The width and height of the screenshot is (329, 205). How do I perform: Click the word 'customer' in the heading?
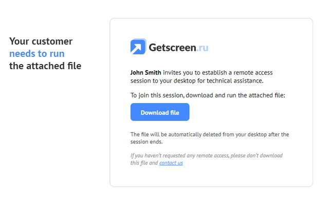click(52, 41)
